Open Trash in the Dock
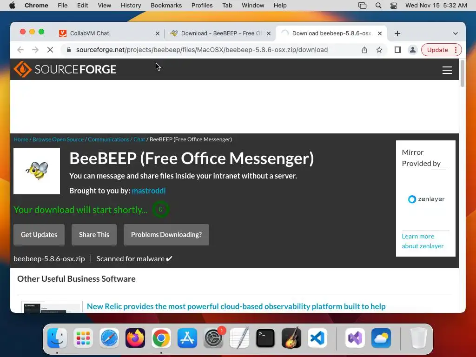This screenshot has width=476, height=357. tap(418, 338)
